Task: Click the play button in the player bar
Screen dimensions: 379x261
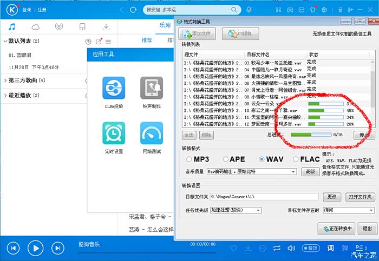Action: (x=35, y=248)
